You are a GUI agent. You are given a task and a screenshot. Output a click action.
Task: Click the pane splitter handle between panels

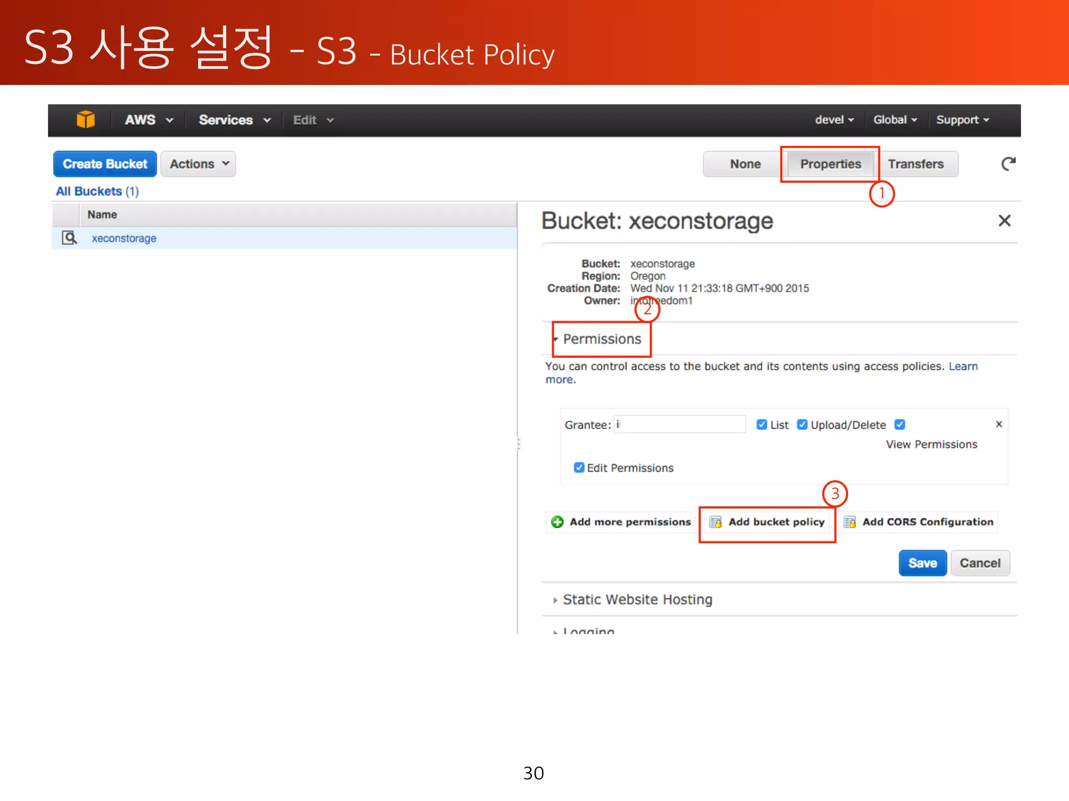(x=518, y=444)
